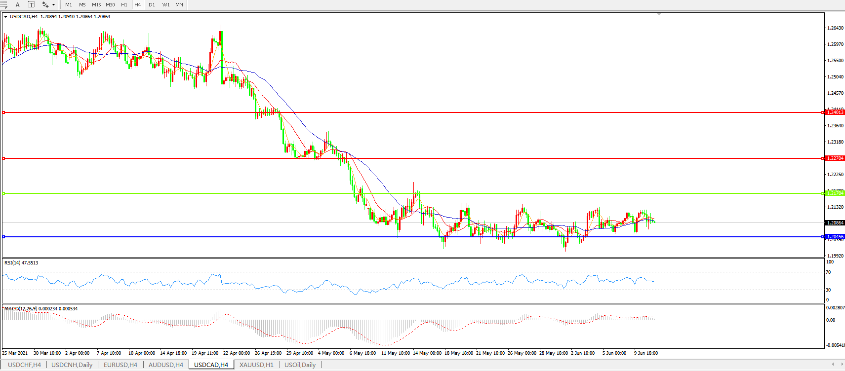The image size is (845, 371).
Task: Select the Text tool (A icon)
Action: (x=18, y=4)
